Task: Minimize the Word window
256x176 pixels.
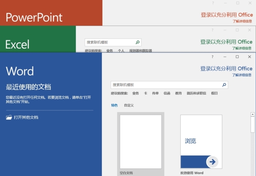Action: pos(225,57)
